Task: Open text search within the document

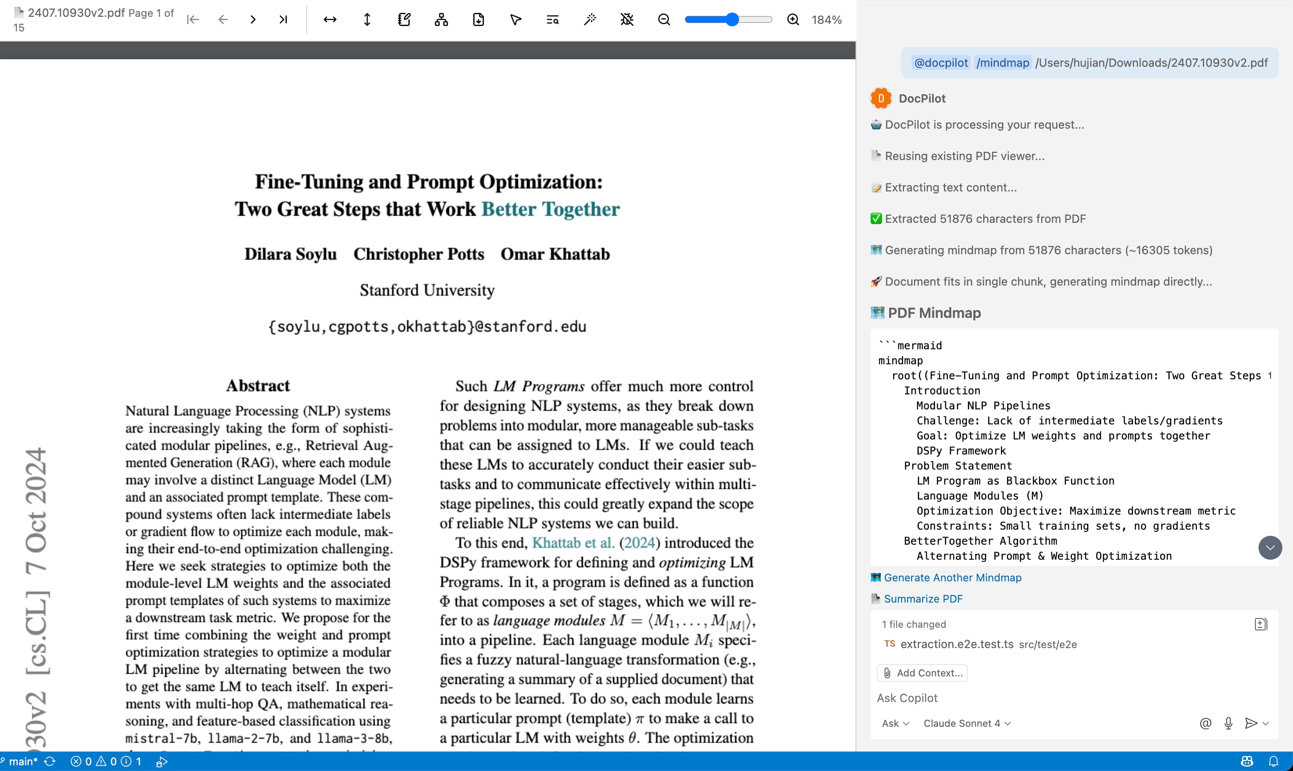Action: click(x=552, y=19)
